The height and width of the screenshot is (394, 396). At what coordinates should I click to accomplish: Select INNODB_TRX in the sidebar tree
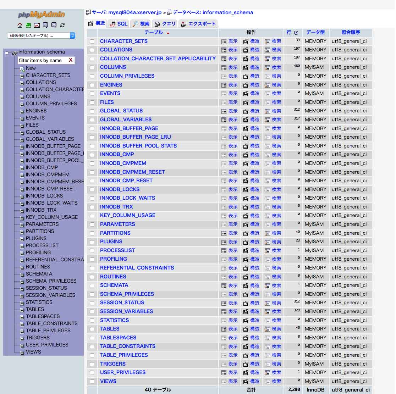41,210
